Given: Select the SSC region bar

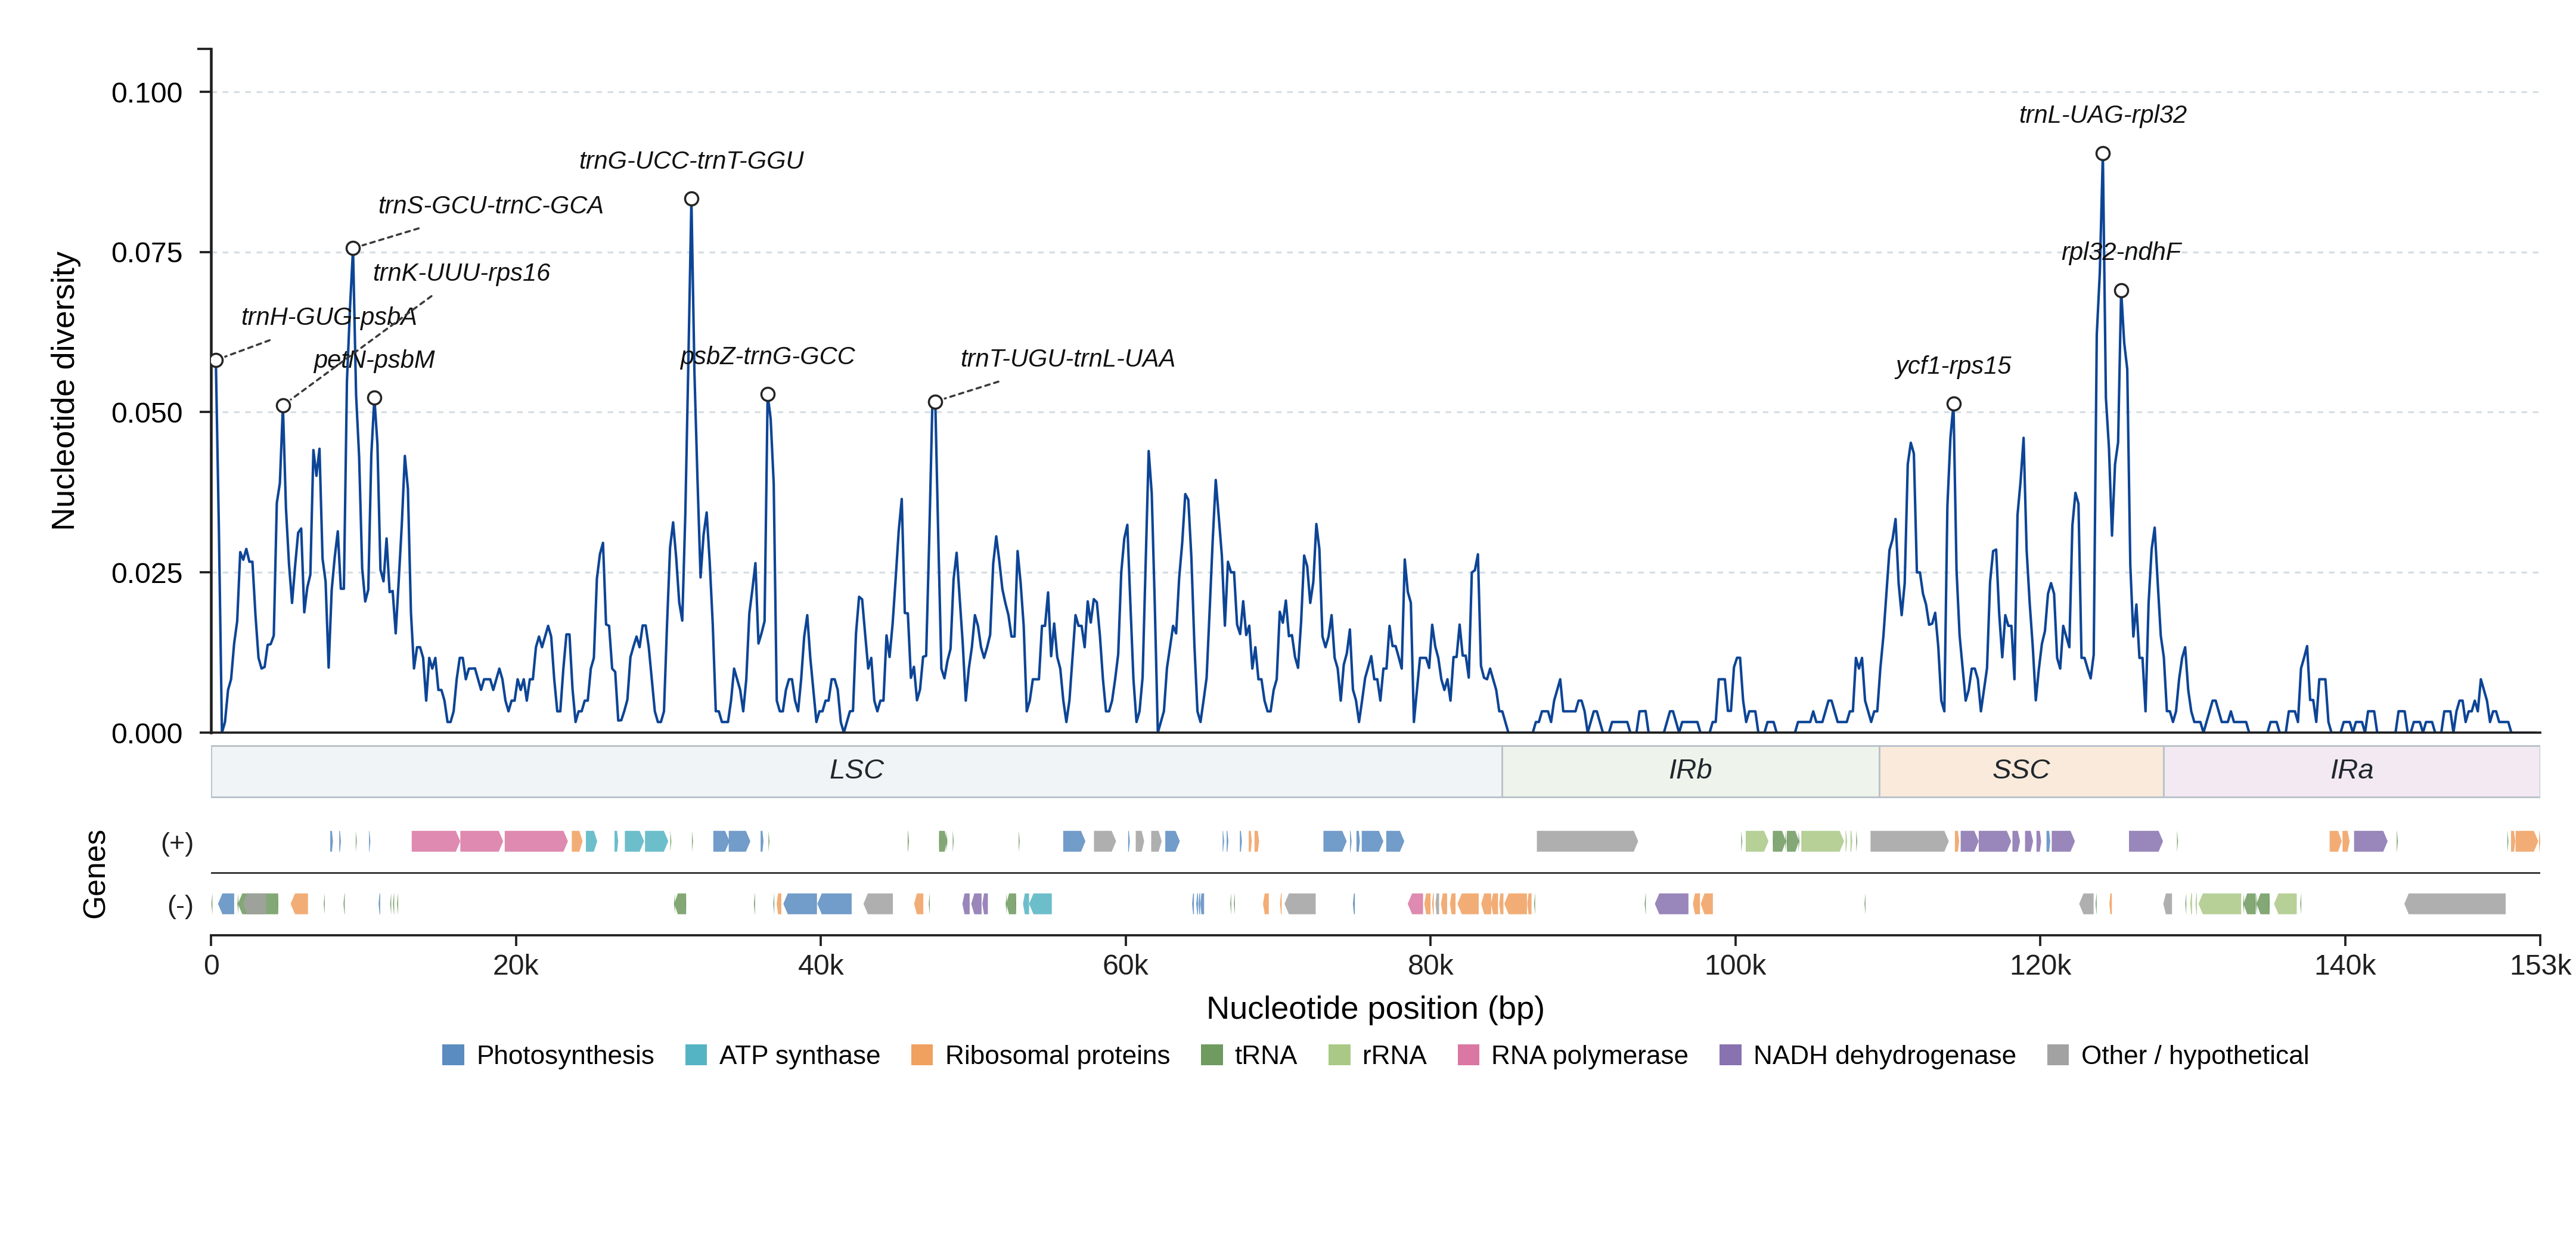Looking at the screenshot, I should (x=2021, y=771).
